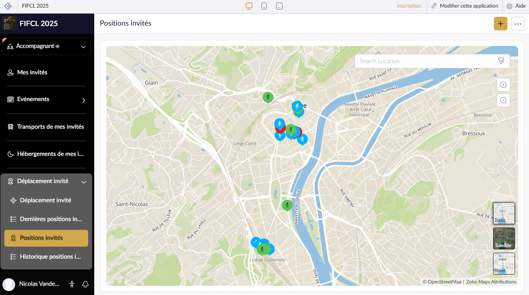This screenshot has width=529, height=295.
Task: Select the Satellite map view thumbnail
Action: point(504,238)
